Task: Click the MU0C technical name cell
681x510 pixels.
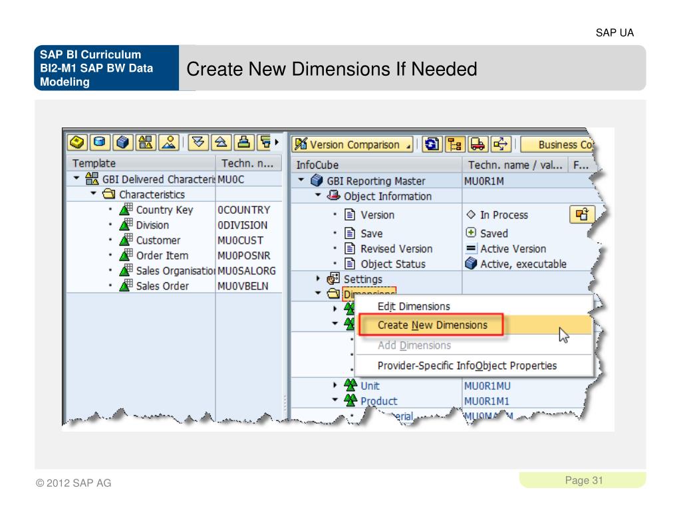Action: tap(231, 179)
